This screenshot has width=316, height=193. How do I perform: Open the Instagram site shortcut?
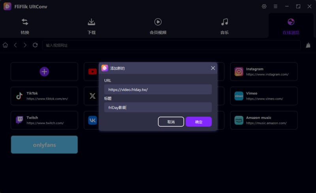click(263, 72)
